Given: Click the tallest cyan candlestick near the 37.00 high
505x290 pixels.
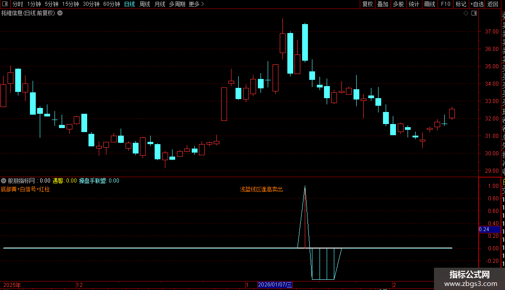Looking at the screenshot, I should click(x=305, y=42).
